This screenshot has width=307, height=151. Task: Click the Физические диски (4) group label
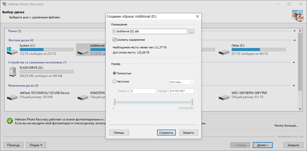pos(23,86)
